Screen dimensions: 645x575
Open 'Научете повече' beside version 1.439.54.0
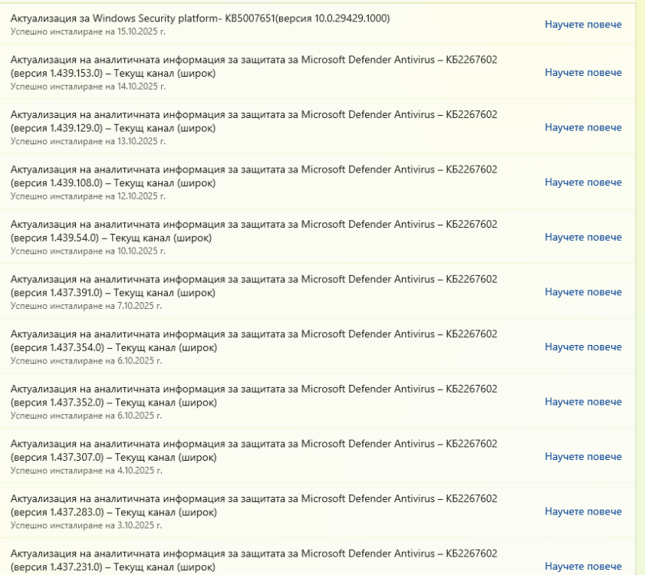tap(583, 238)
